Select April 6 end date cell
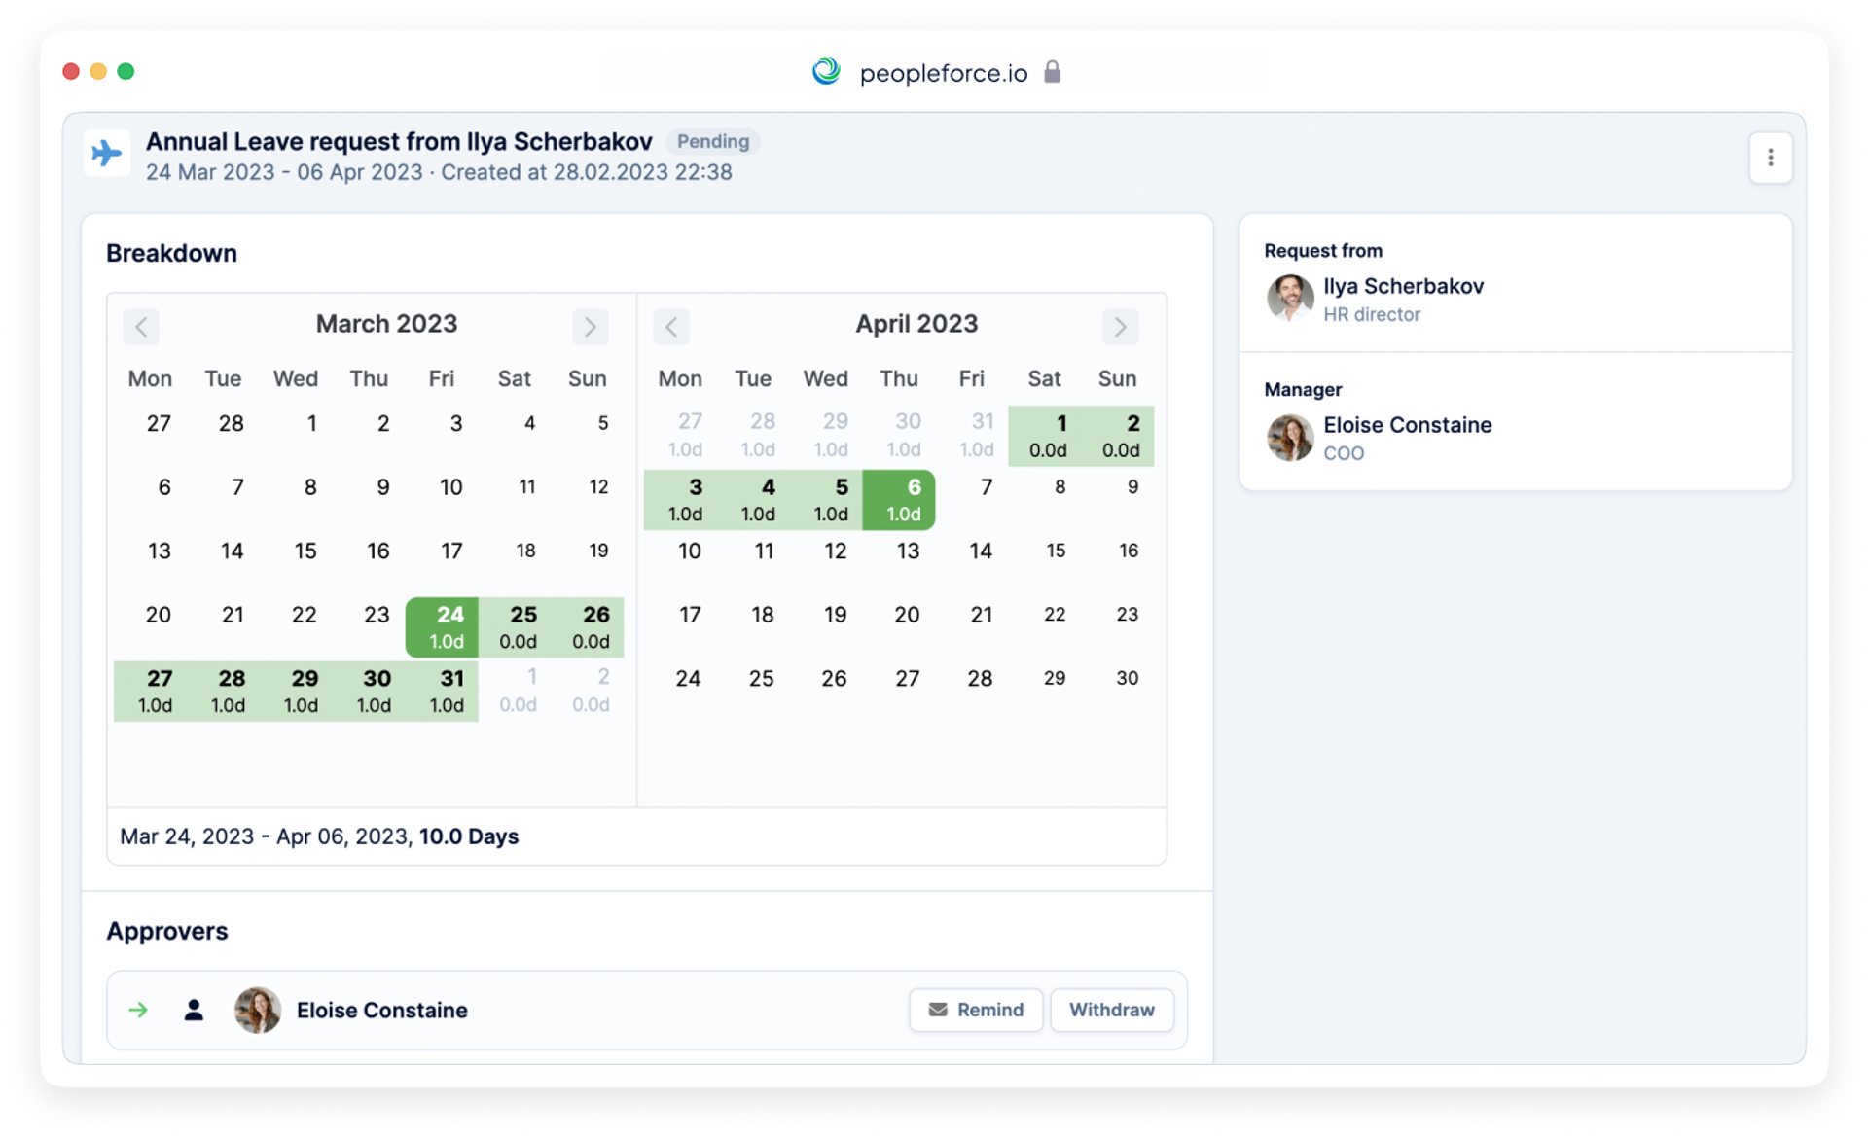 tap(899, 500)
